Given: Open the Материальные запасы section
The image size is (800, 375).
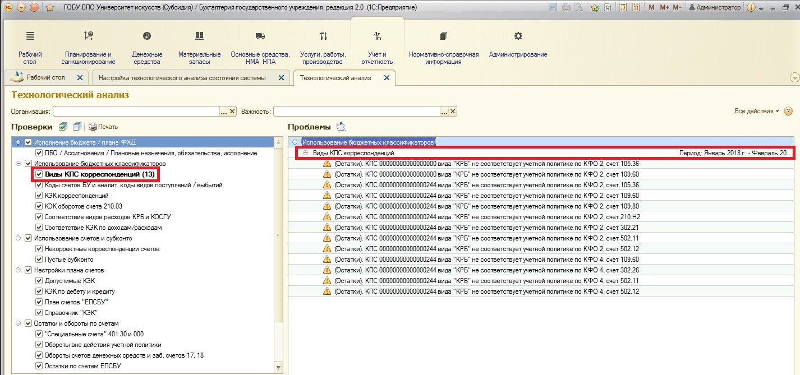Looking at the screenshot, I should click(199, 47).
